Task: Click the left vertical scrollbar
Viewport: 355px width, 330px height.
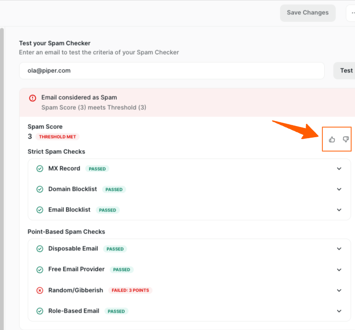Action: coord(2,177)
